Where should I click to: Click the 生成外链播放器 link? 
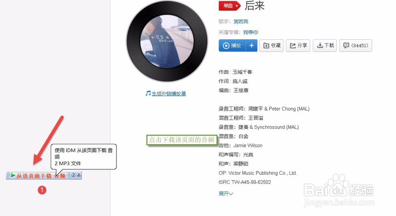click(169, 94)
